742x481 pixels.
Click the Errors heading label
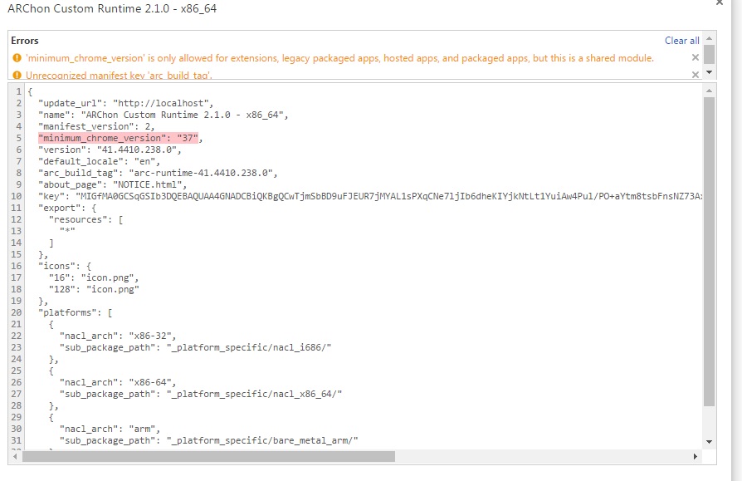(25, 41)
